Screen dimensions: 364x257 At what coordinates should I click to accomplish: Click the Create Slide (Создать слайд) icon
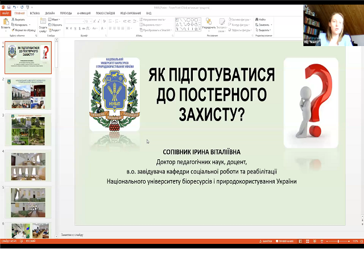(x=43, y=22)
